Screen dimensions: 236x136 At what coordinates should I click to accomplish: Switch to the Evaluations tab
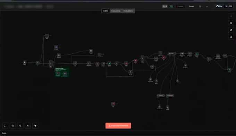coord(128,11)
